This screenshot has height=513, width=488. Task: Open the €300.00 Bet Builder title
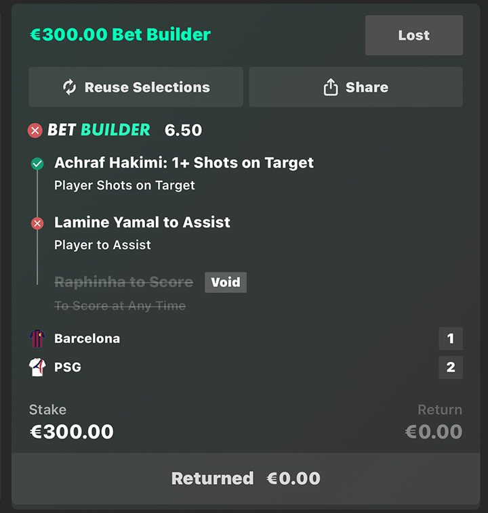[121, 35]
